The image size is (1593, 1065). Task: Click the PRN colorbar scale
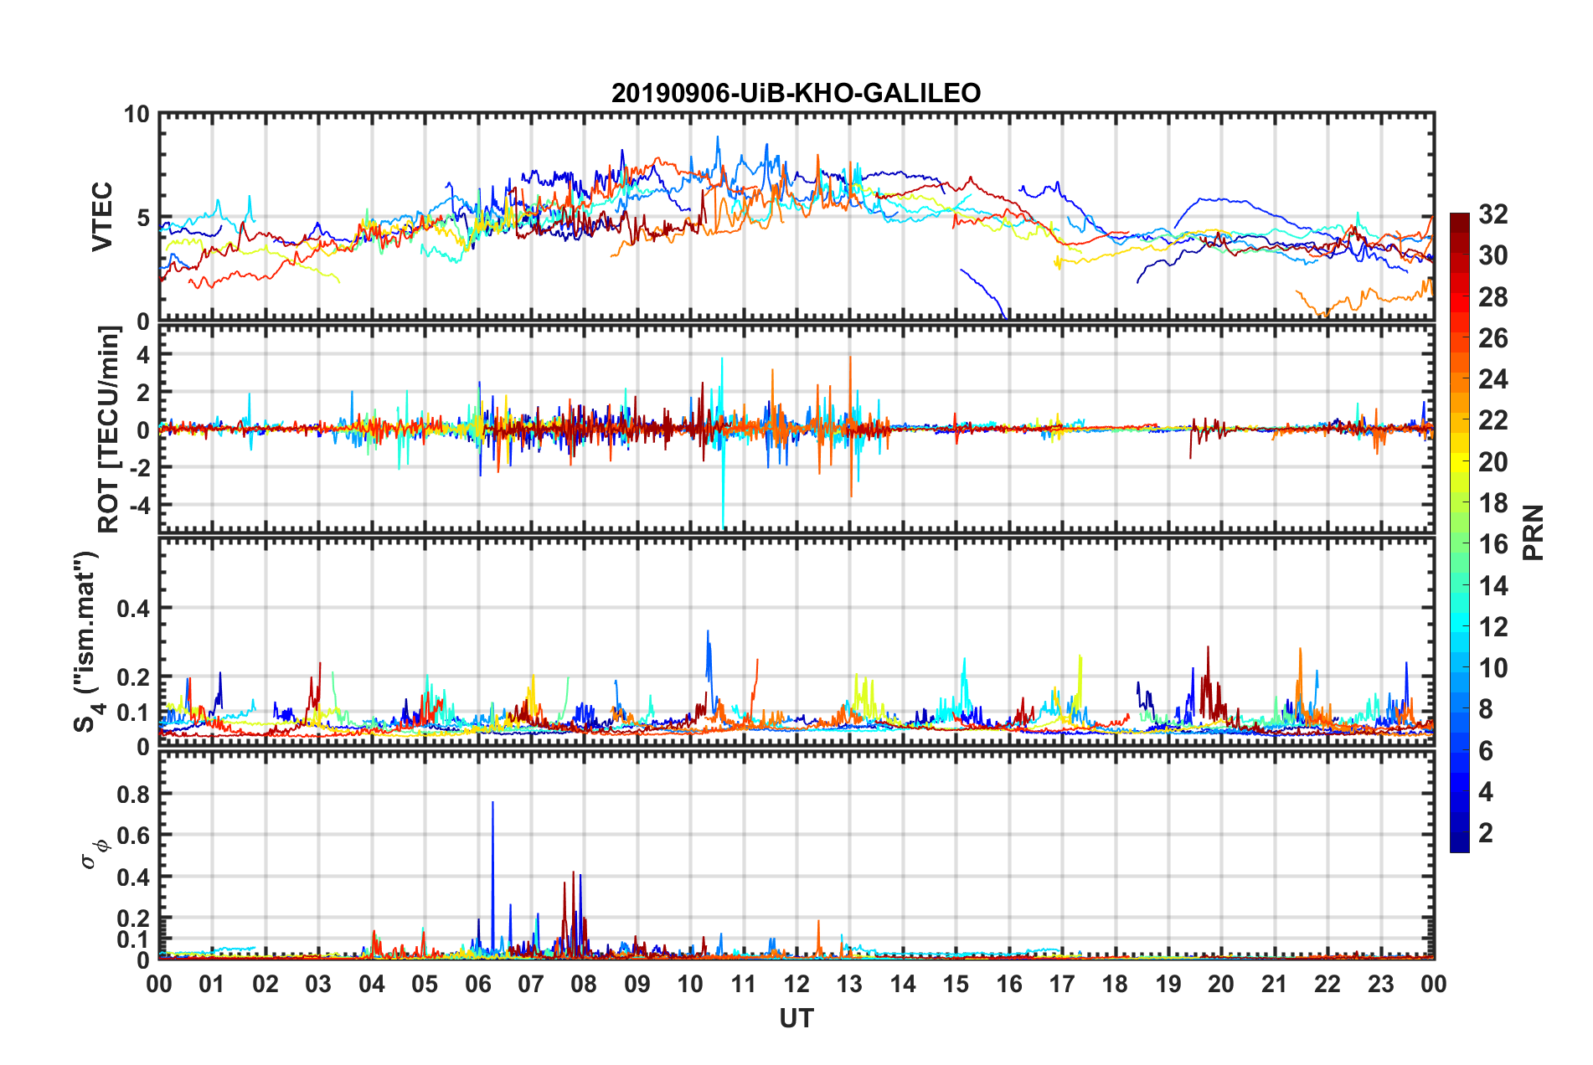point(1460,532)
